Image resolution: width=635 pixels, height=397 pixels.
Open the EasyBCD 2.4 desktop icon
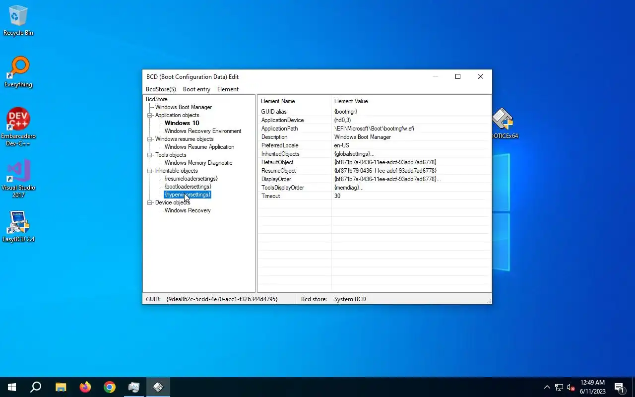click(18, 227)
